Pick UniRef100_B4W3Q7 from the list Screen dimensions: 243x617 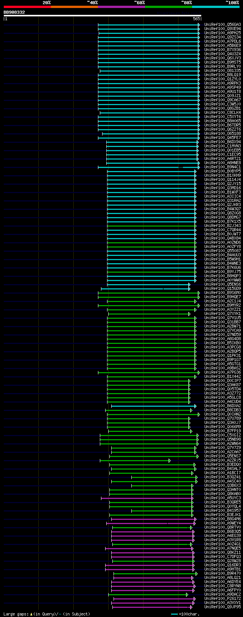click(x=222, y=209)
